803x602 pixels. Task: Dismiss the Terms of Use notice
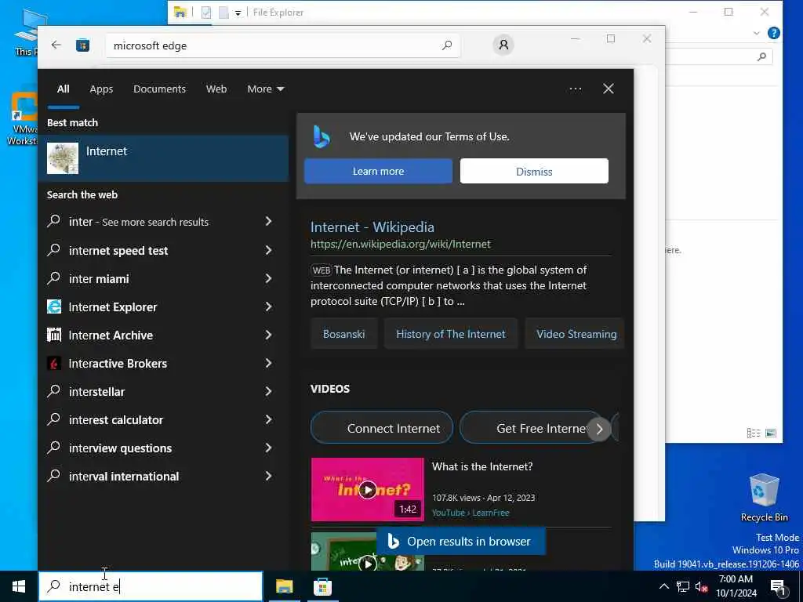tap(534, 171)
